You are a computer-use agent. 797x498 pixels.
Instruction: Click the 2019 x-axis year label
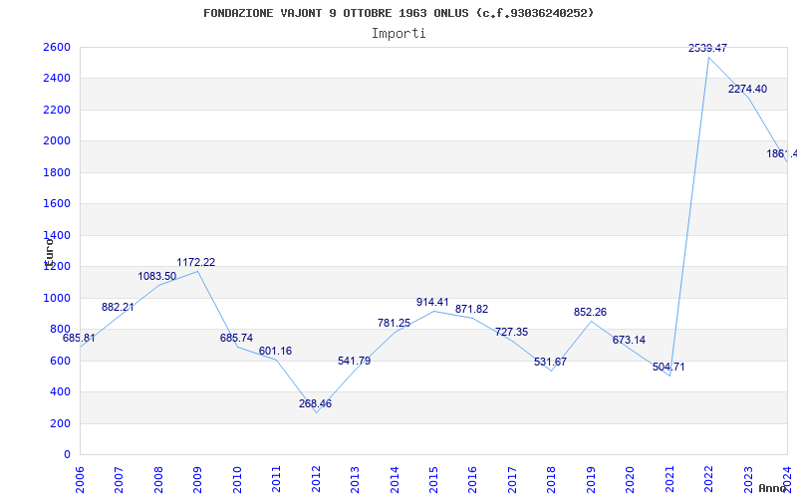(x=591, y=479)
